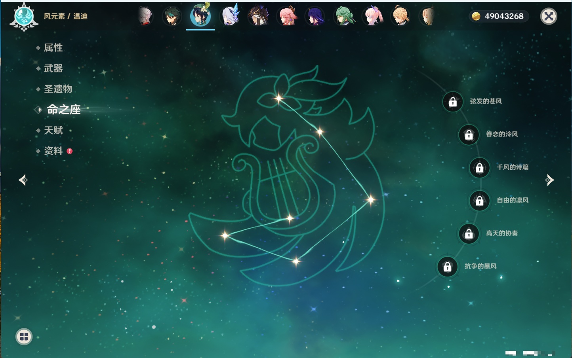Open 资料 profile tab with red alert
572x358 pixels.
click(x=53, y=151)
